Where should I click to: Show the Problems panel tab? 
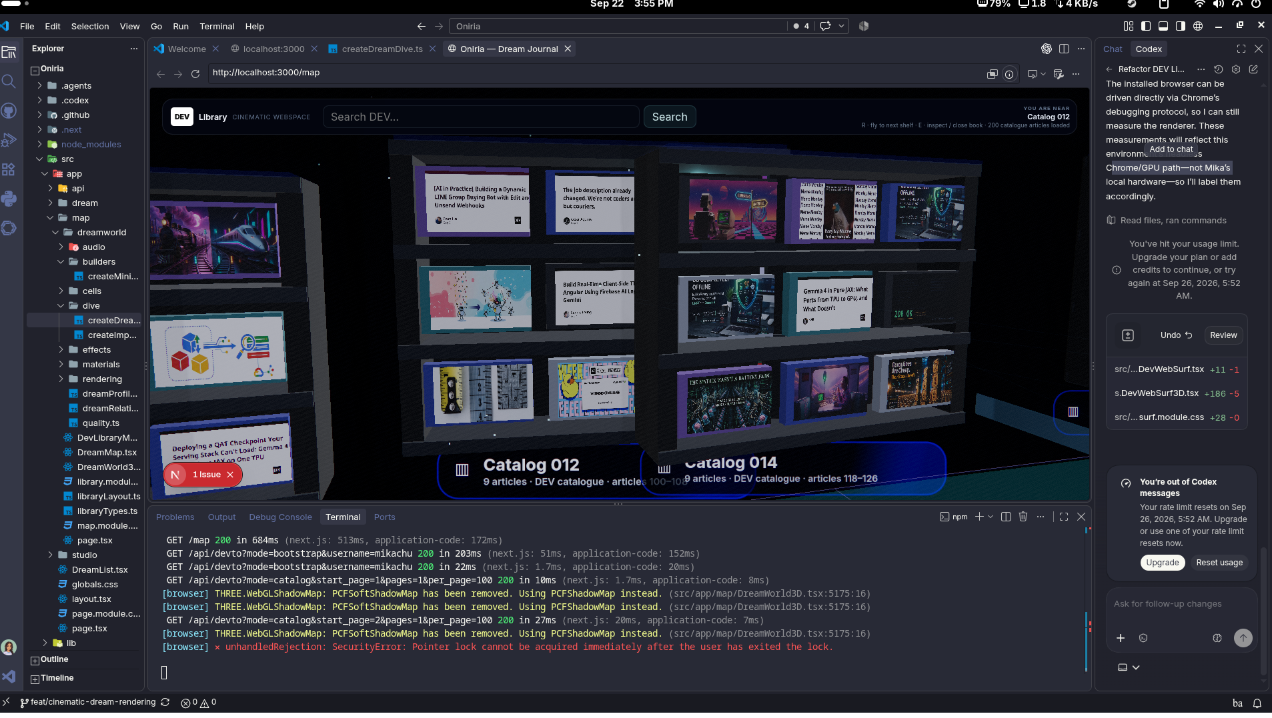point(175,517)
